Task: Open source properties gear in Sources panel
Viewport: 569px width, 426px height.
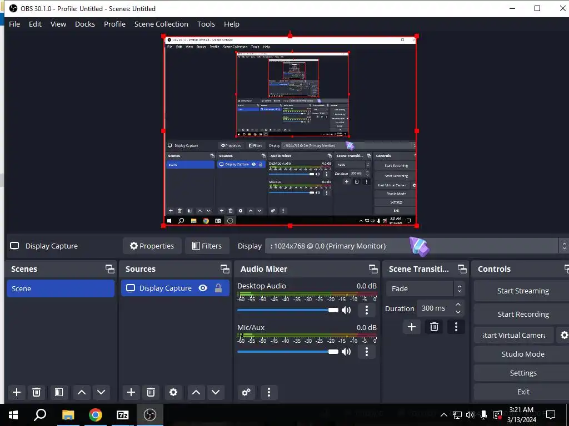Action: click(x=173, y=392)
